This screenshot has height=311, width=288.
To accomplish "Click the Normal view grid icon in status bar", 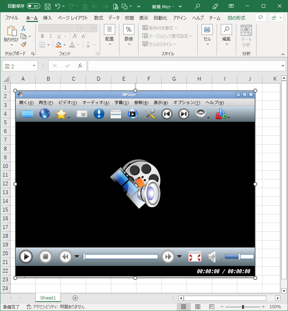I will [184, 306].
